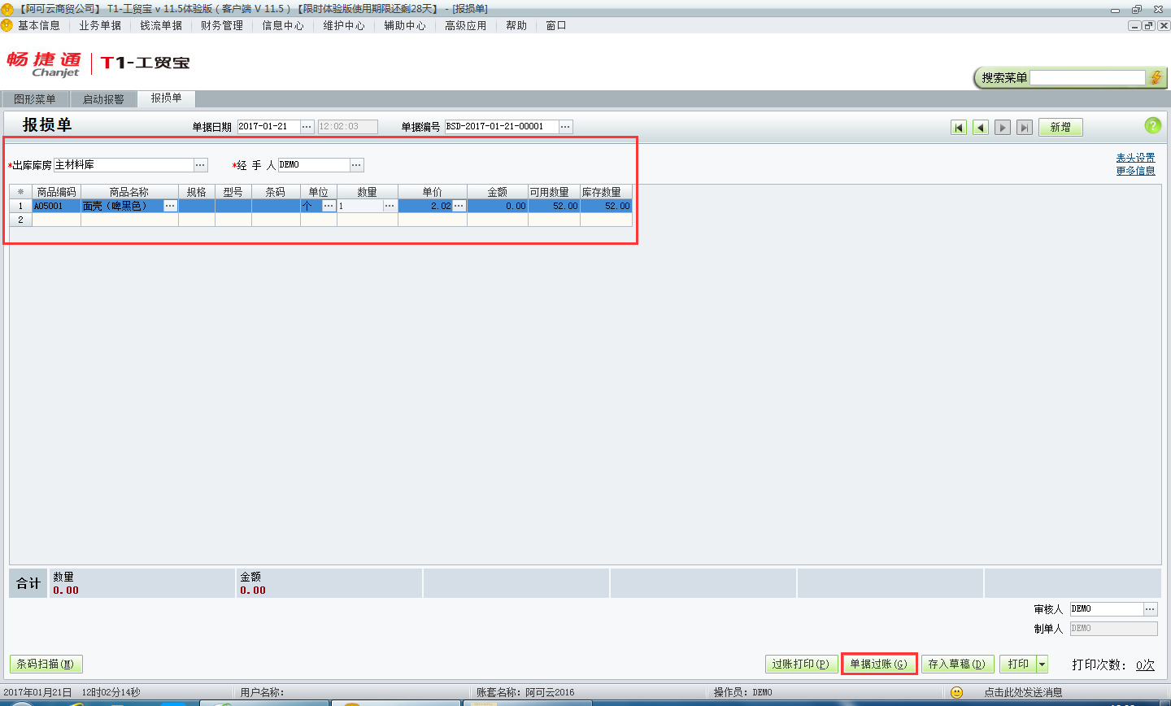Go to the previous document record
This screenshot has height=706, width=1171.
point(981,128)
